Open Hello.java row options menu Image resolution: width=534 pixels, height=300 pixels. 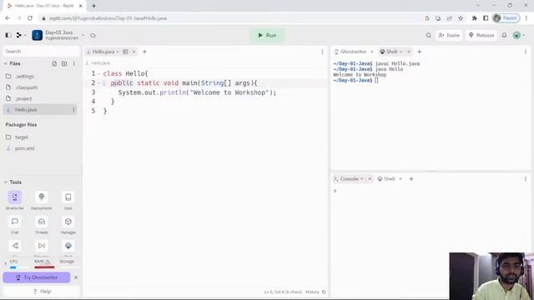[x=73, y=109]
